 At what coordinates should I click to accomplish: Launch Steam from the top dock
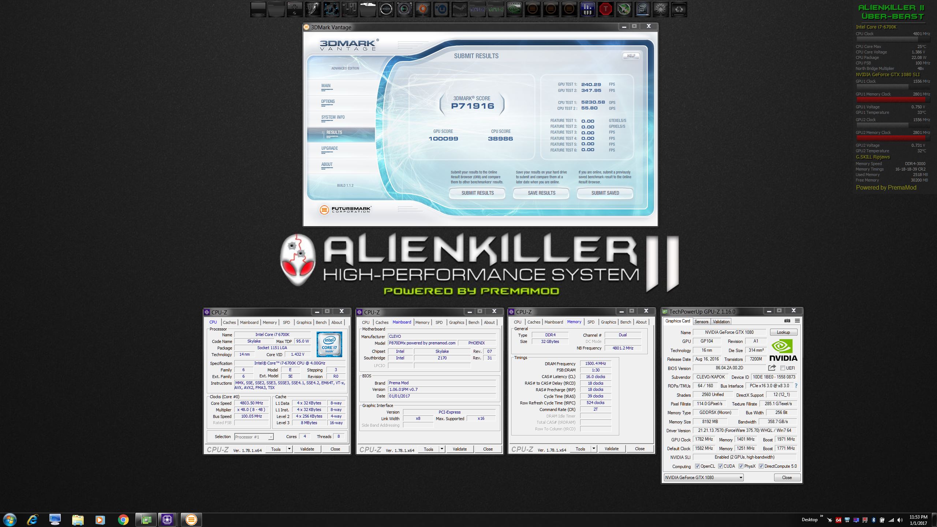pyautogui.click(x=459, y=9)
